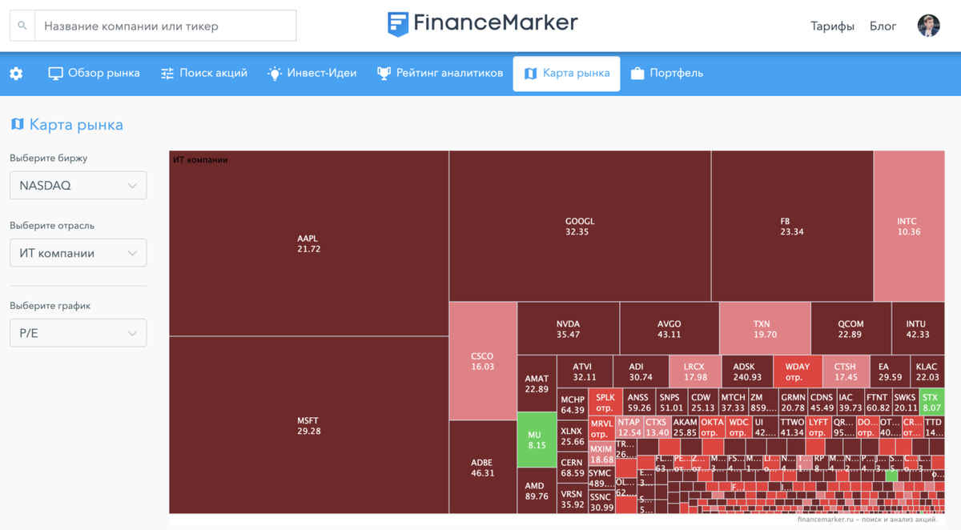Image resolution: width=961 pixels, height=530 pixels.
Task: Expand the ИТ компании industry dropdown
Action: pos(78,252)
